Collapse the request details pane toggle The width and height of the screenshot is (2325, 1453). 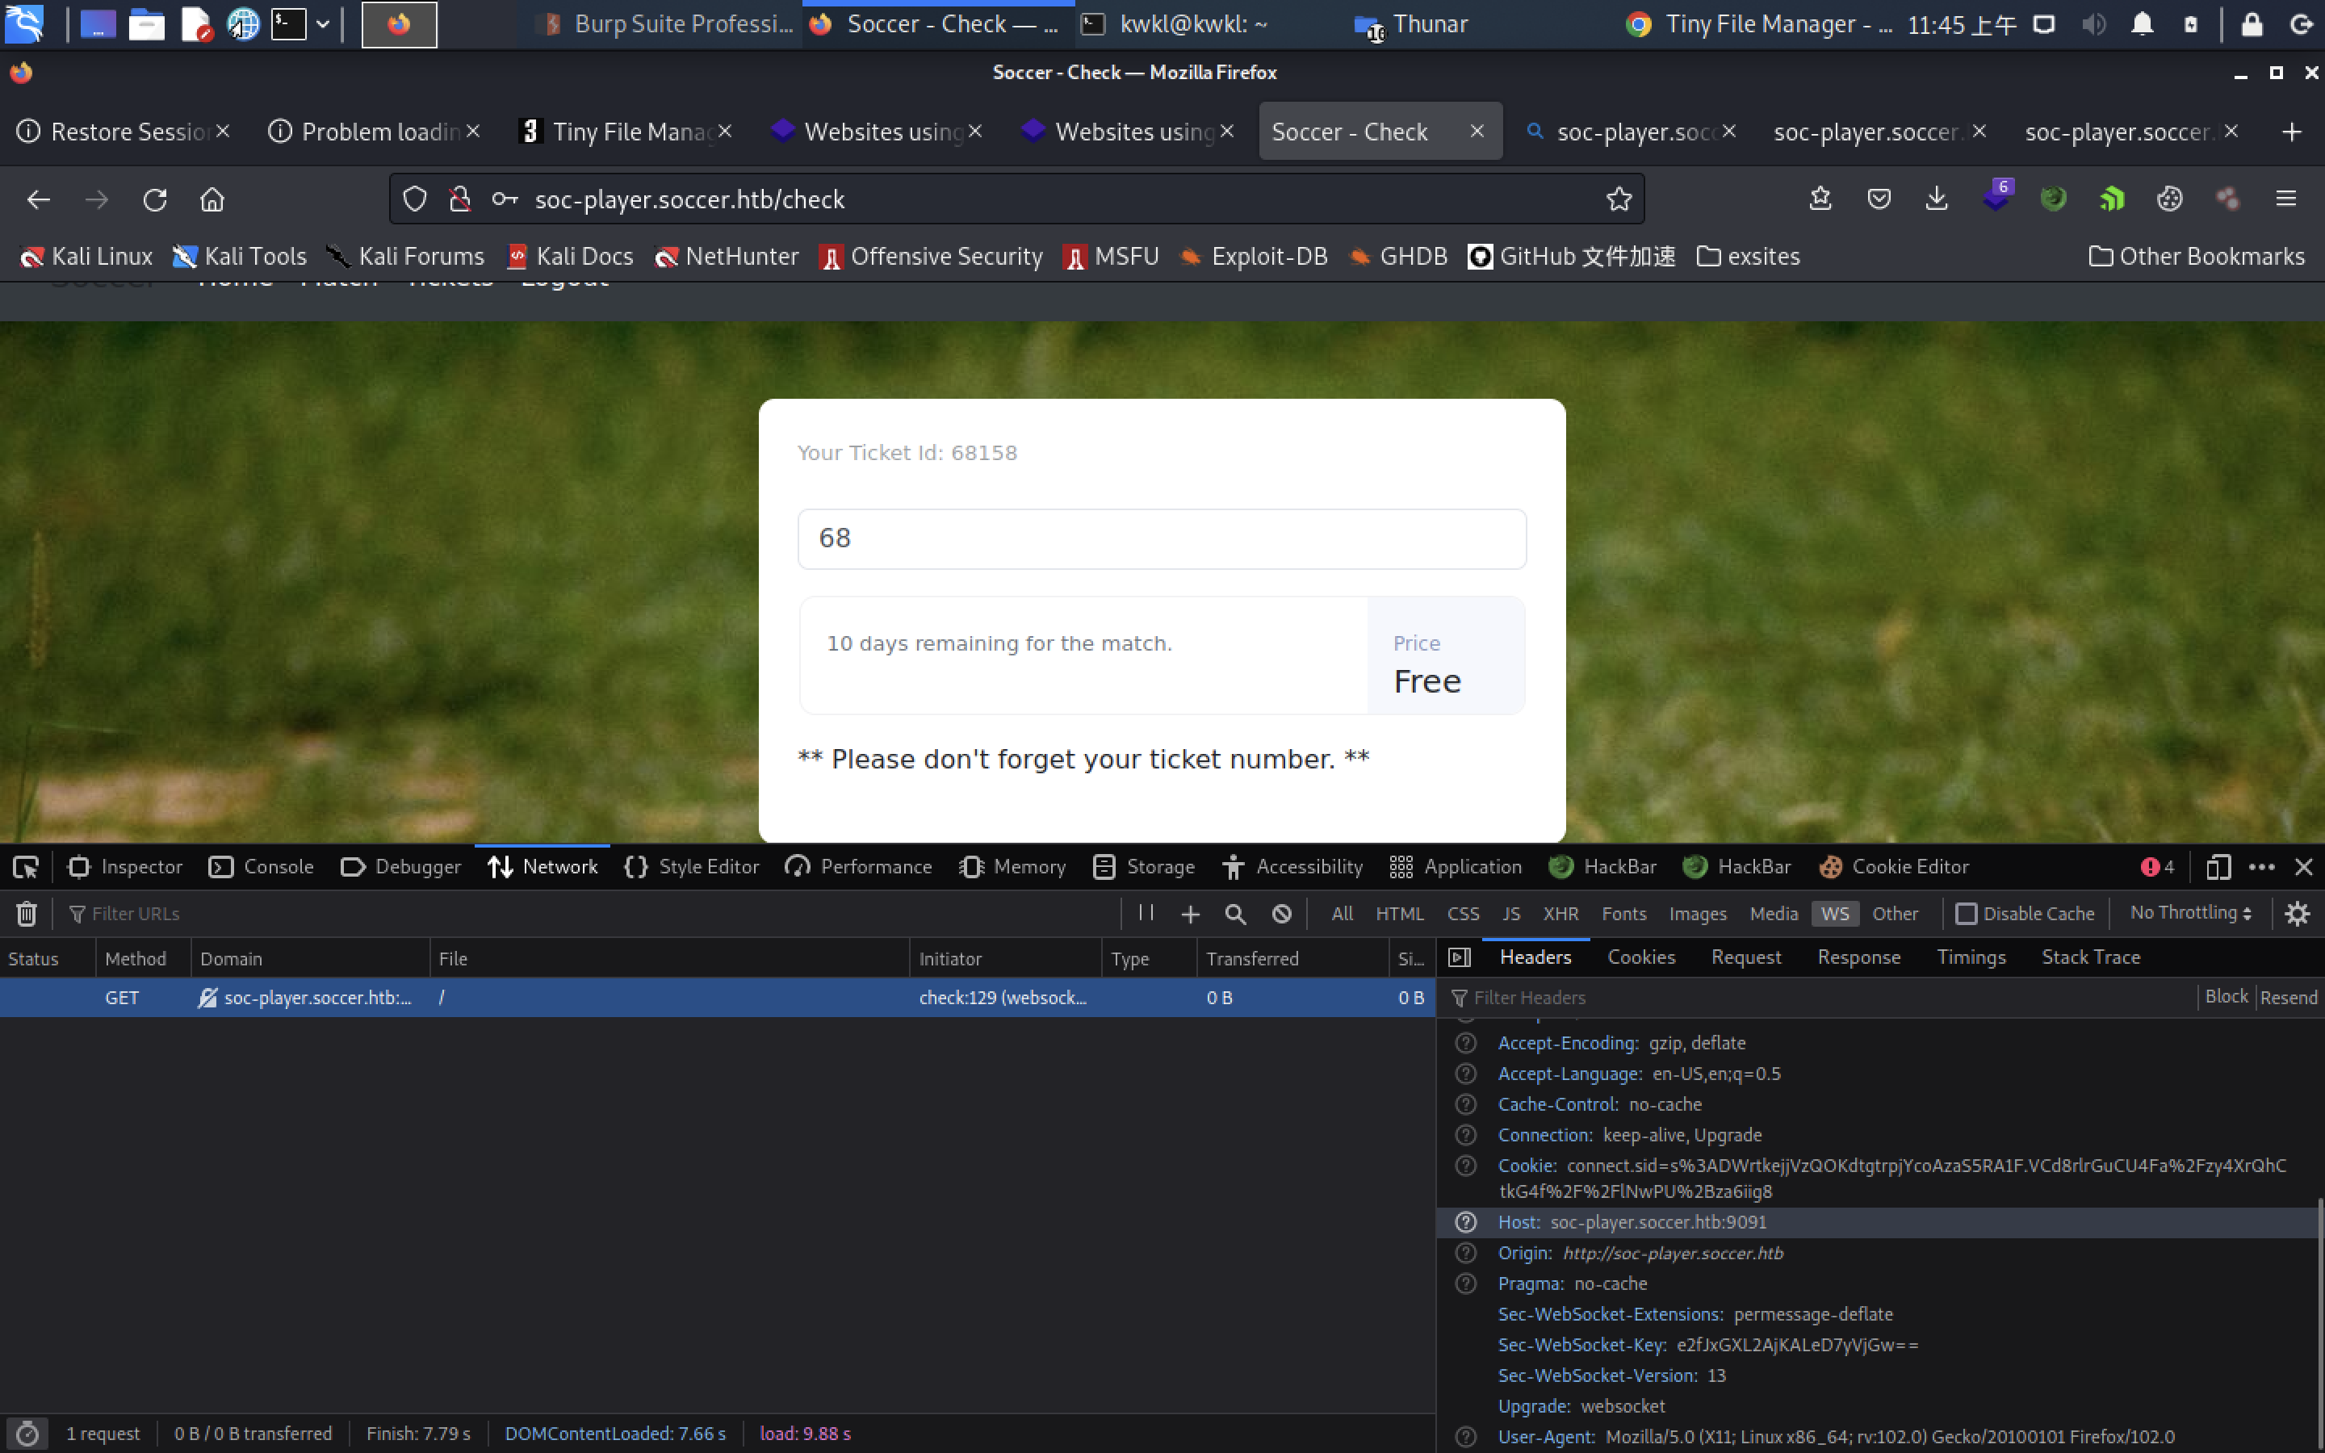[1460, 957]
